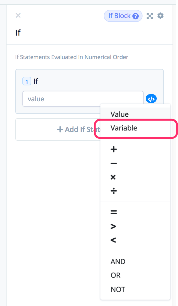178x306 pixels.
Task: Click the If Block help badge
Action: [x=123, y=16]
